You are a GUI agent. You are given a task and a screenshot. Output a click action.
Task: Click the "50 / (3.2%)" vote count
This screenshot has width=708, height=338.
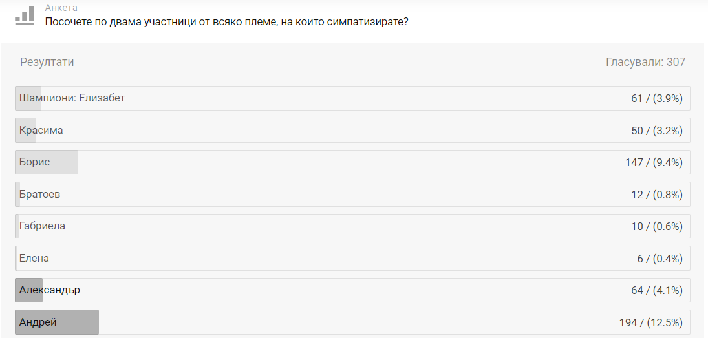(x=656, y=131)
